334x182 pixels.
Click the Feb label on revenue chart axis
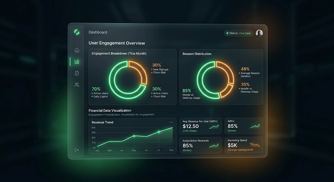(97, 150)
